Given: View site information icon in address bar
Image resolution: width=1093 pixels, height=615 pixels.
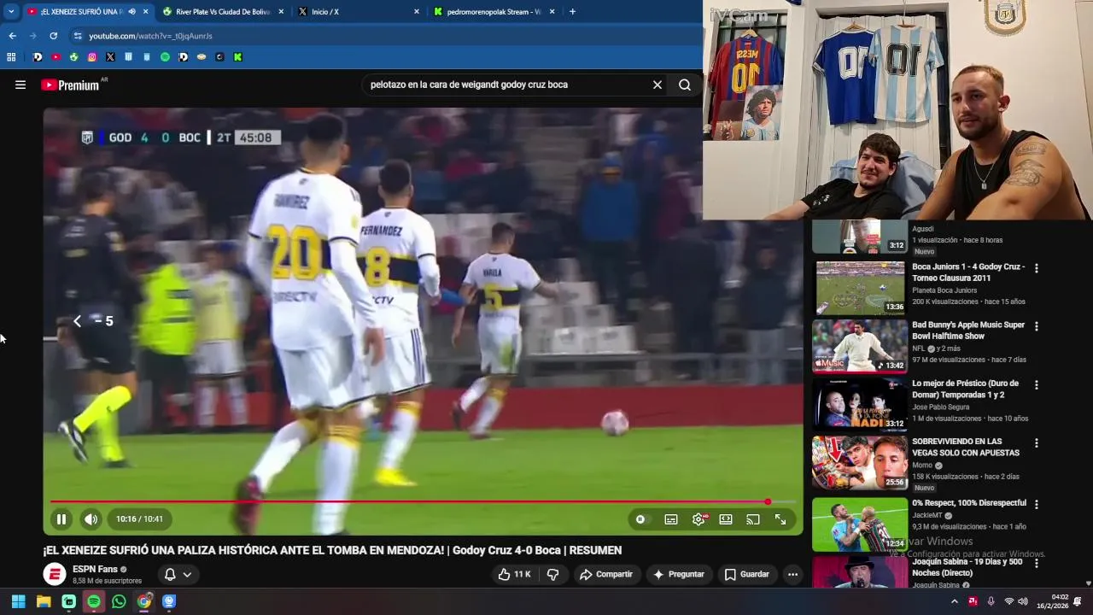Looking at the screenshot, I should (x=78, y=36).
